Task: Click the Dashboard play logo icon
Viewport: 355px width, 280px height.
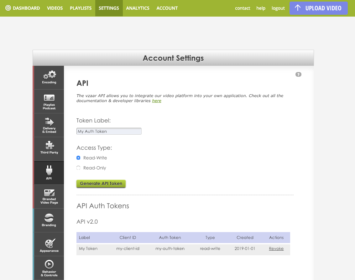Action: (x=8, y=8)
